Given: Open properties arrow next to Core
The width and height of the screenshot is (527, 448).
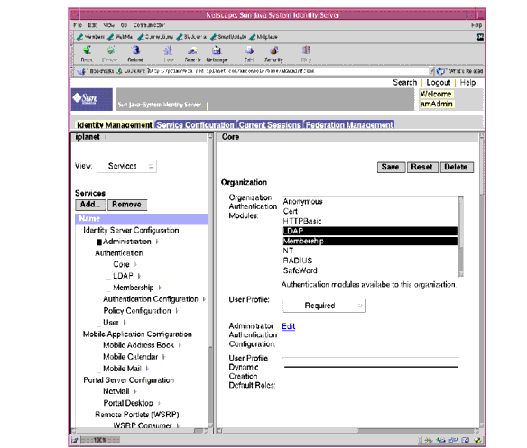Looking at the screenshot, I should point(135,264).
